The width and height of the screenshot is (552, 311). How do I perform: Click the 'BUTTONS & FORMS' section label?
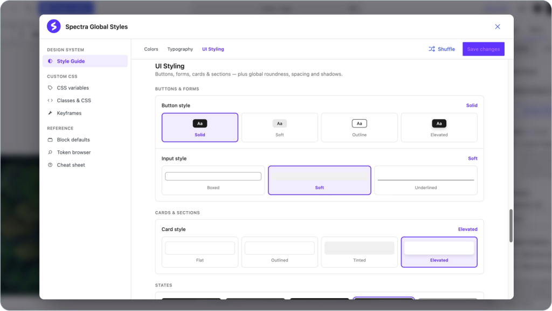[177, 89]
